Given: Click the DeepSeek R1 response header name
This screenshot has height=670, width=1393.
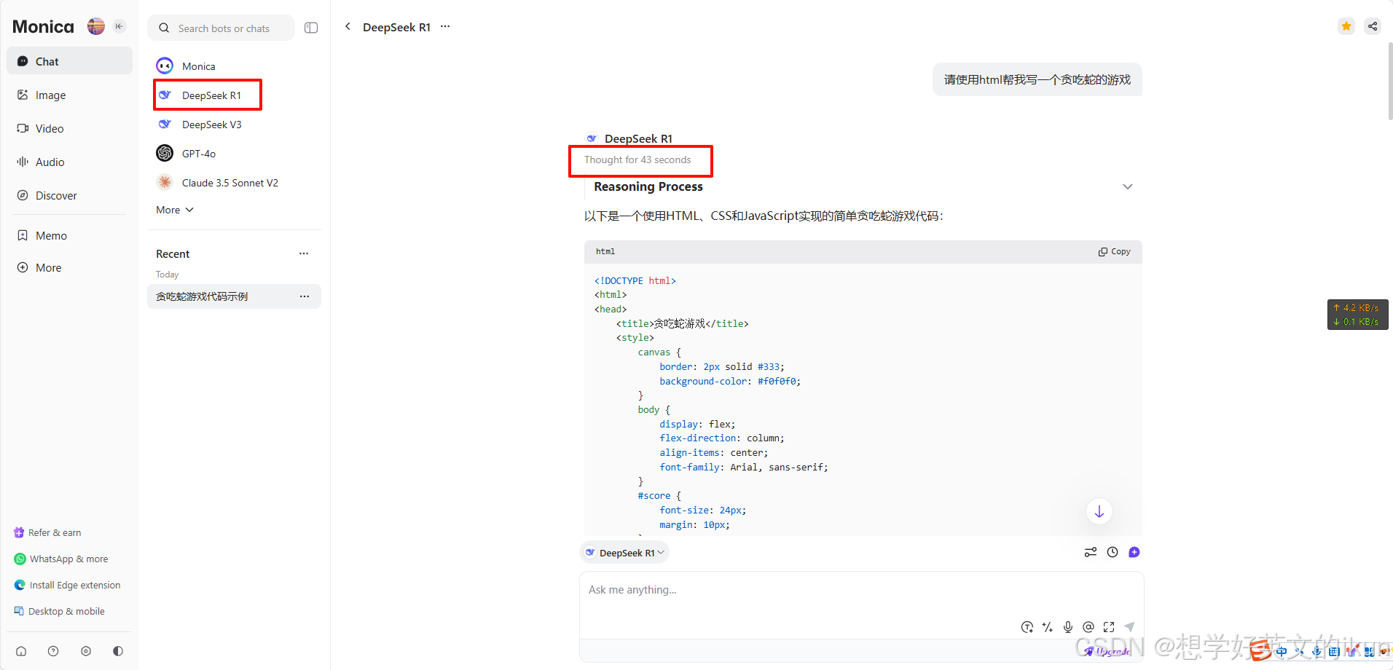Looking at the screenshot, I should click(638, 138).
